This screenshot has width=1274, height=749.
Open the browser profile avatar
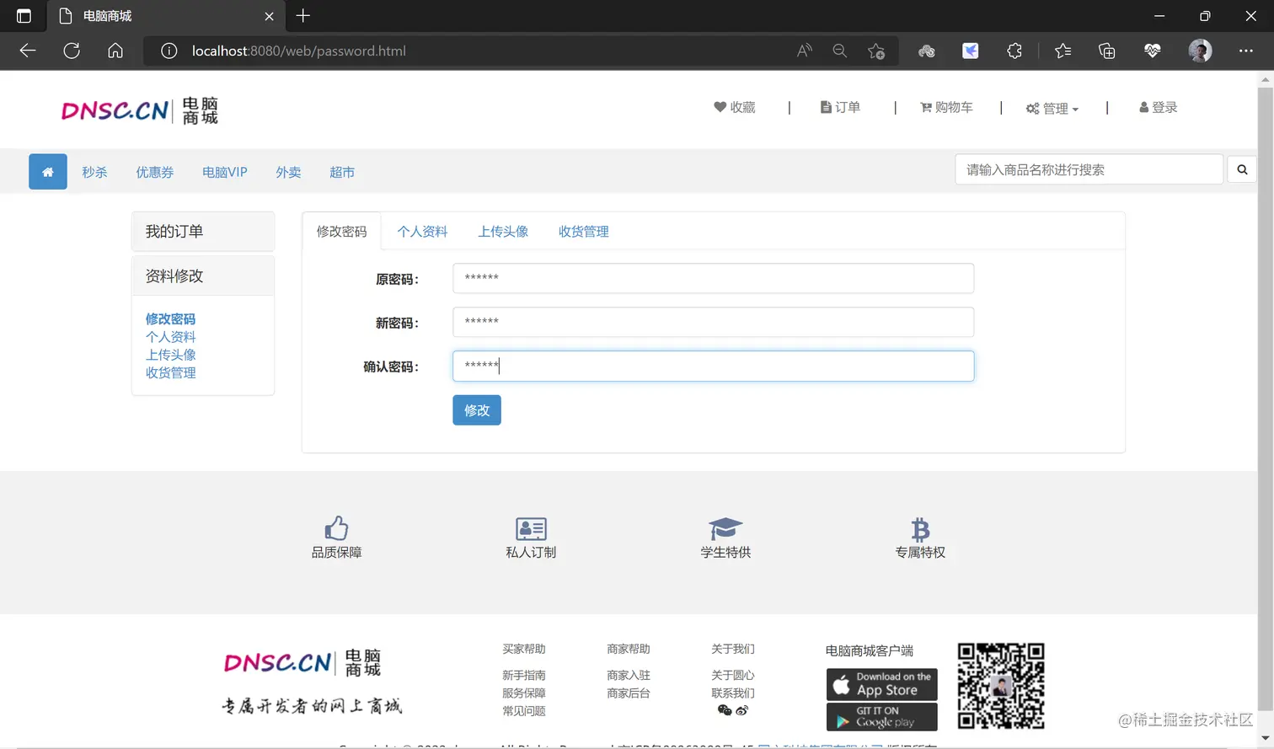pyautogui.click(x=1200, y=51)
